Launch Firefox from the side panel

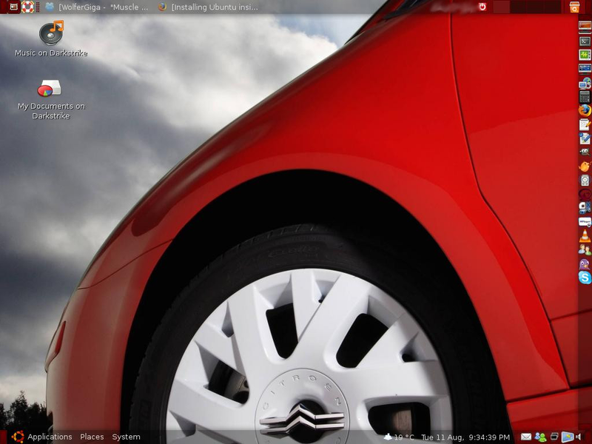coord(585,110)
